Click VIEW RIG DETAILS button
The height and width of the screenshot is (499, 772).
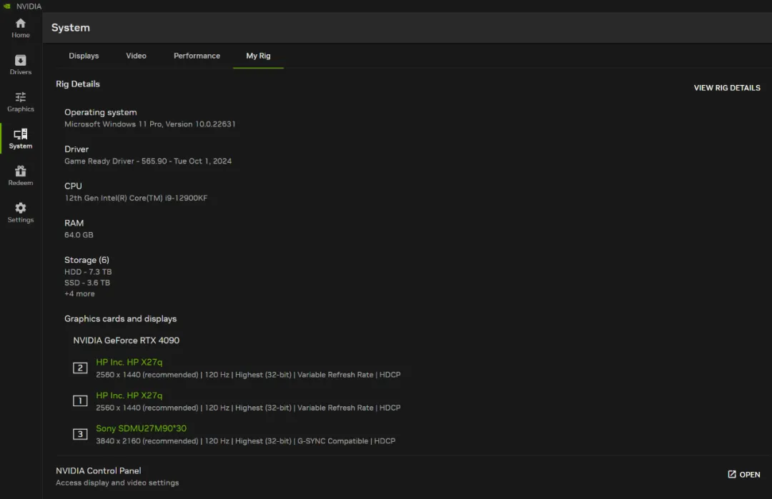(x=727, y=88)
